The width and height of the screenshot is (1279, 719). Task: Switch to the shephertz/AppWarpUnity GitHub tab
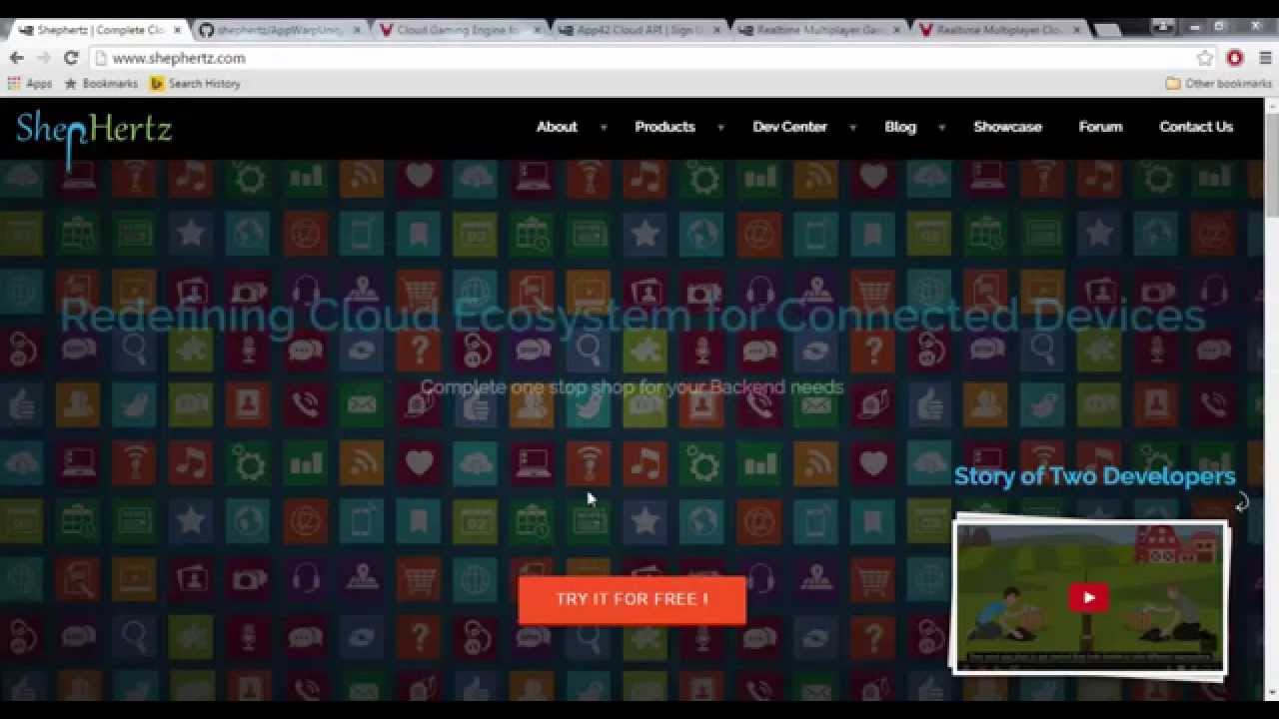pos(279,30)
